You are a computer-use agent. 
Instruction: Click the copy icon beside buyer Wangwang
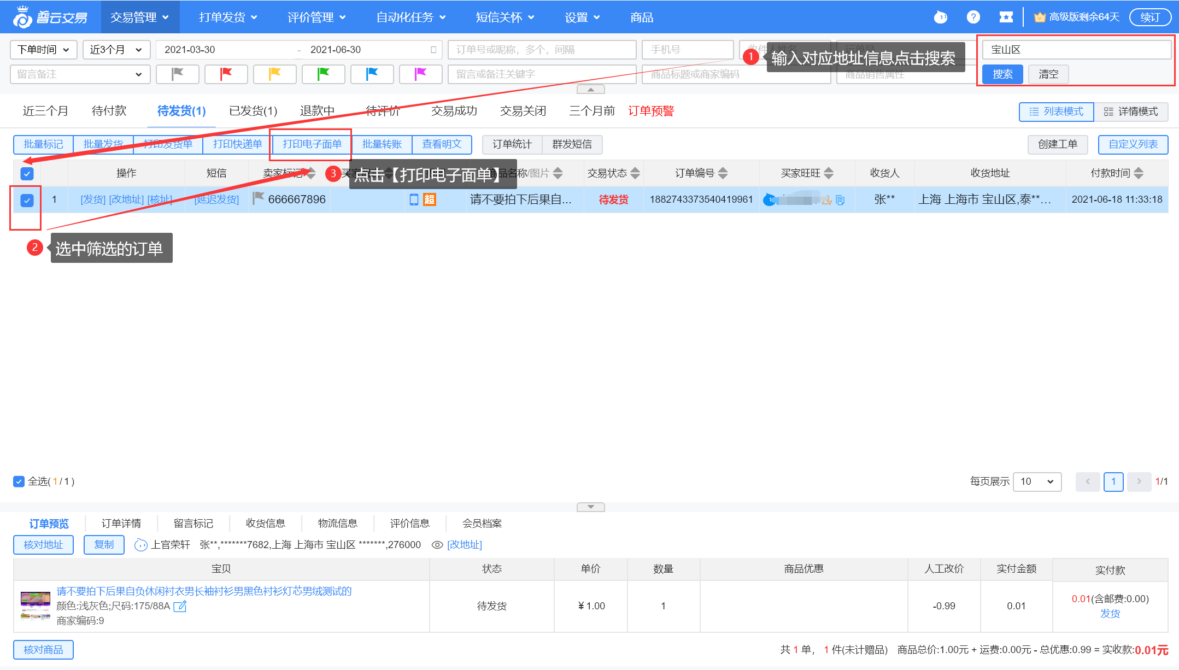coord(840,200)
